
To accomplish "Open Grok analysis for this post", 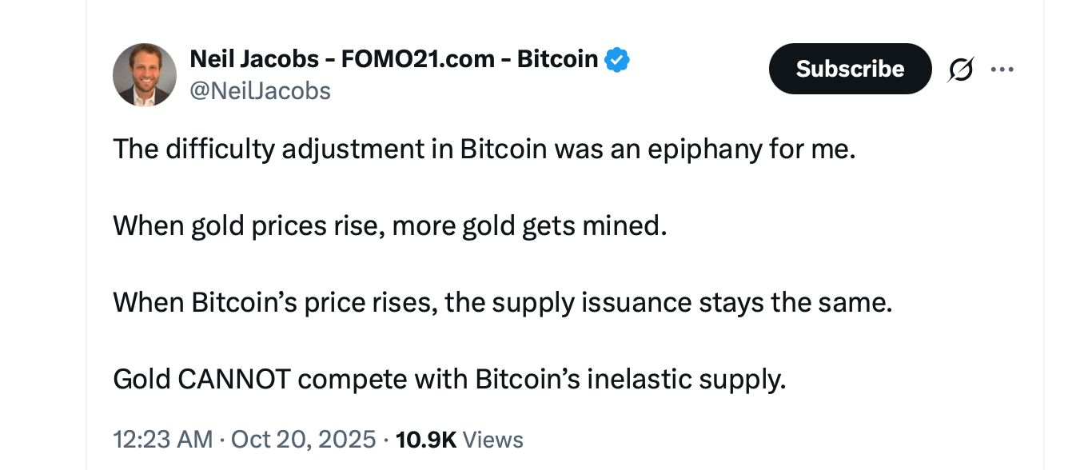I will pyautogui.click(x=960, y=69).
